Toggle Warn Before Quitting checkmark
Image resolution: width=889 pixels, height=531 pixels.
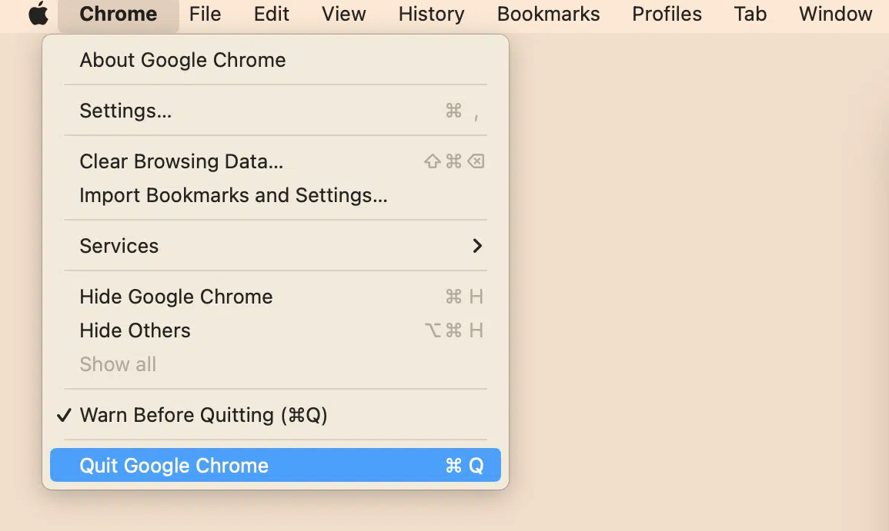tap(203, 415)
